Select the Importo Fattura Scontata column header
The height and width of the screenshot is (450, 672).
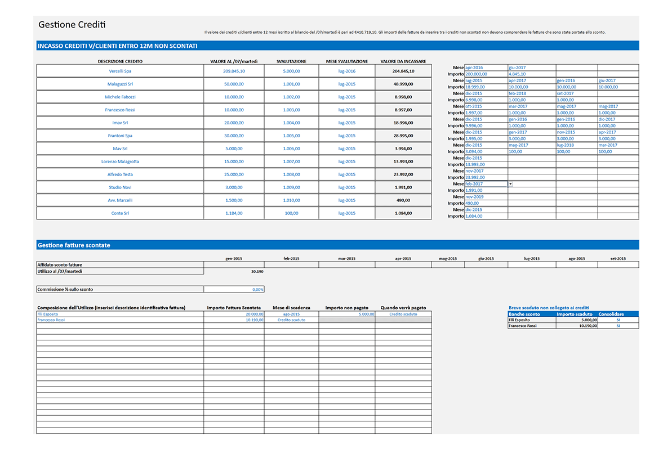(x=234, y=308)
